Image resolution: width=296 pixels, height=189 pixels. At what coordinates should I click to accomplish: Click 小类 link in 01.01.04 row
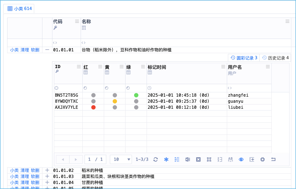point(14,182)
